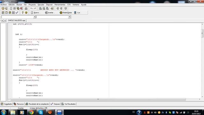Open the Edición menu
The image size is (204, 115).
[x=11, y=4]
